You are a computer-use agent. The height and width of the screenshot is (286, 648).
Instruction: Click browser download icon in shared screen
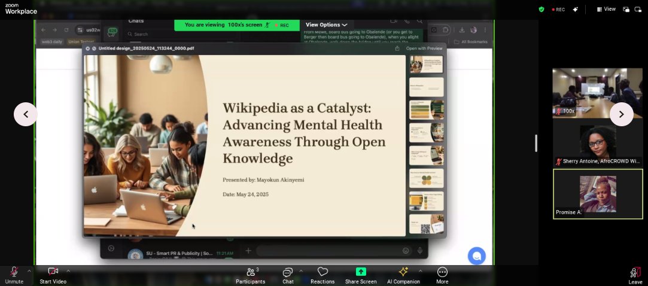coord(462,30)
